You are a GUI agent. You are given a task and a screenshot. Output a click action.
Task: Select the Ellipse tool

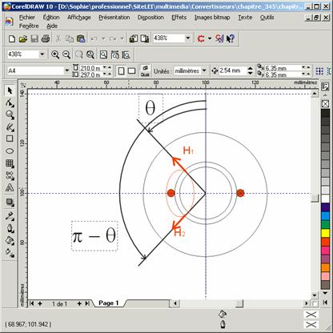10,151
